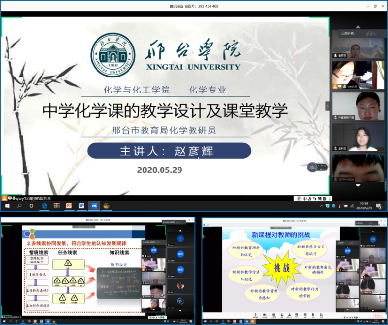The image size is (388, 325).
Task: Open Word from the taskbar
Action: click(x=81, y=206)
